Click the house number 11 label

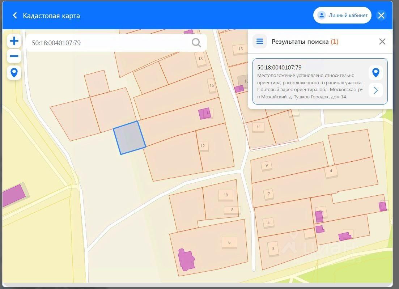(259, 127)
